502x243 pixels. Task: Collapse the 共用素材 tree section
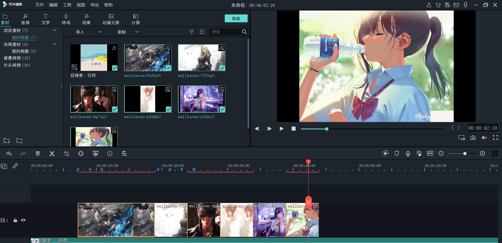(55, 44)
